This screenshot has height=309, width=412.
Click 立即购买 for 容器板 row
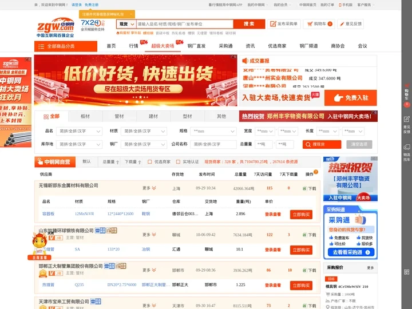click(x=301, y=215)
